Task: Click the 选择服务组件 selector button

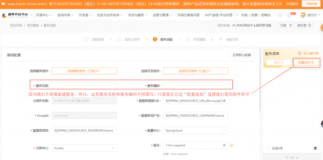Action: click(x=84, y=71)
